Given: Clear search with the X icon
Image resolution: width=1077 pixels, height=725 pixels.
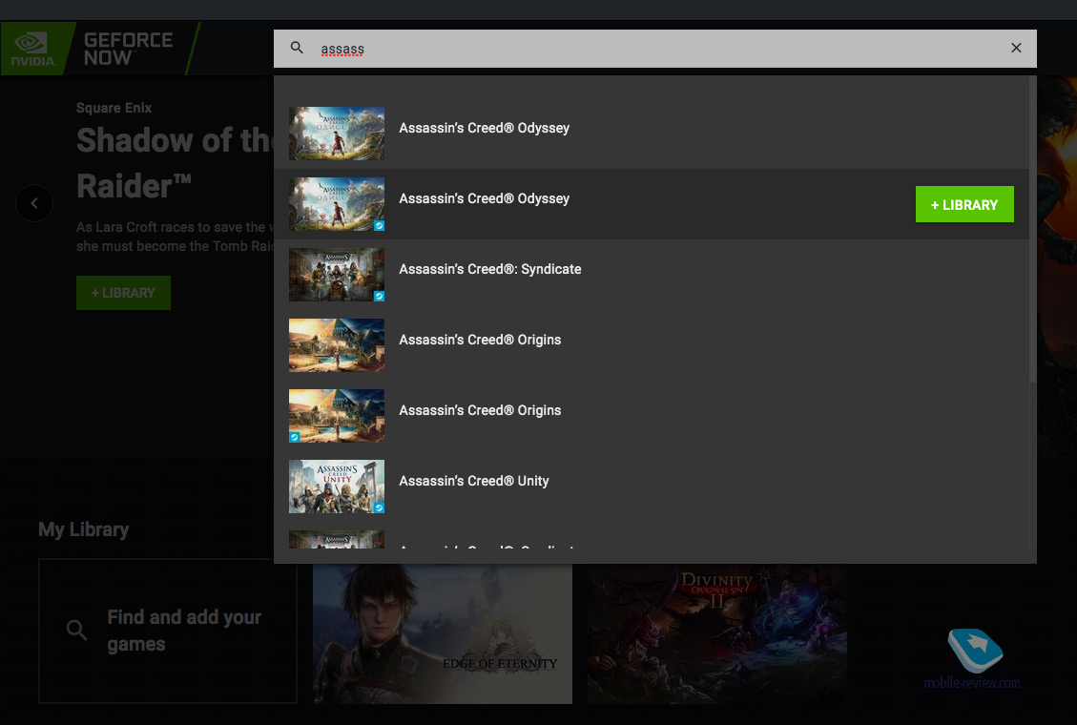Looking at the screenshot, I should coord(1016,48).
